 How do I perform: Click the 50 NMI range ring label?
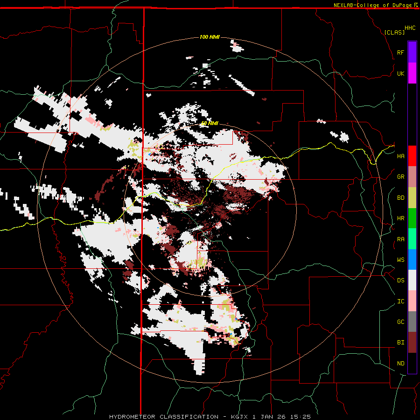click(210, 124)
